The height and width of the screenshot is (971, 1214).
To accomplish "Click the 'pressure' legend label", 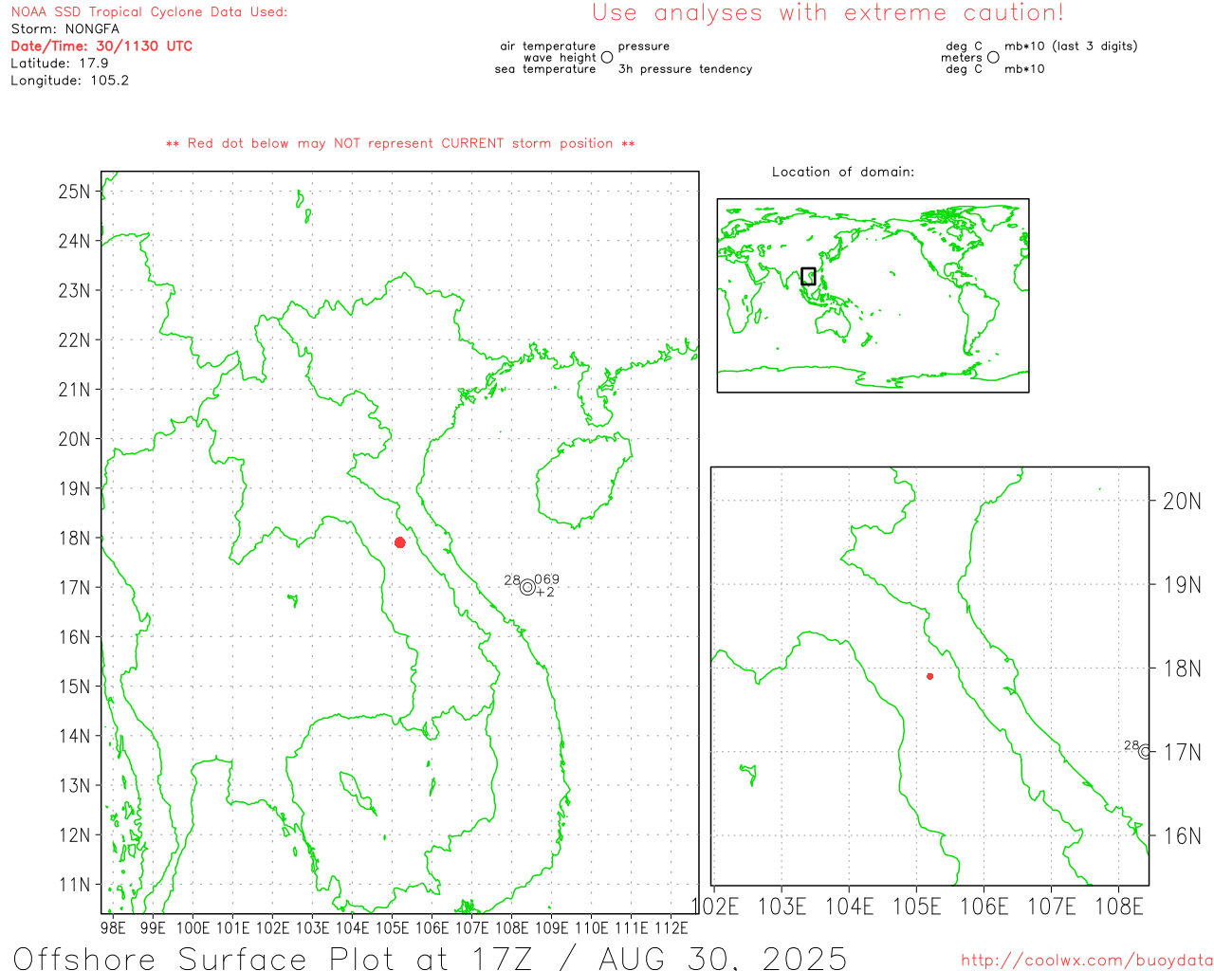I will click(x=644, y=46).
